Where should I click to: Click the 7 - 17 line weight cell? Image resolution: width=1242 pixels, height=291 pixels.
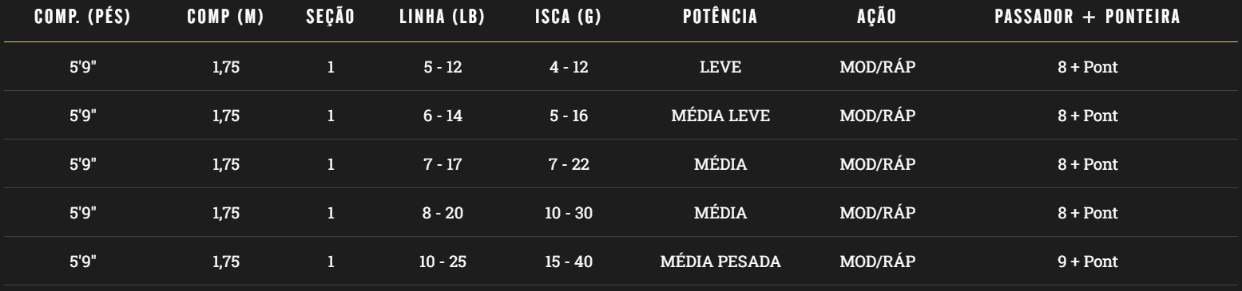point(442,165)
